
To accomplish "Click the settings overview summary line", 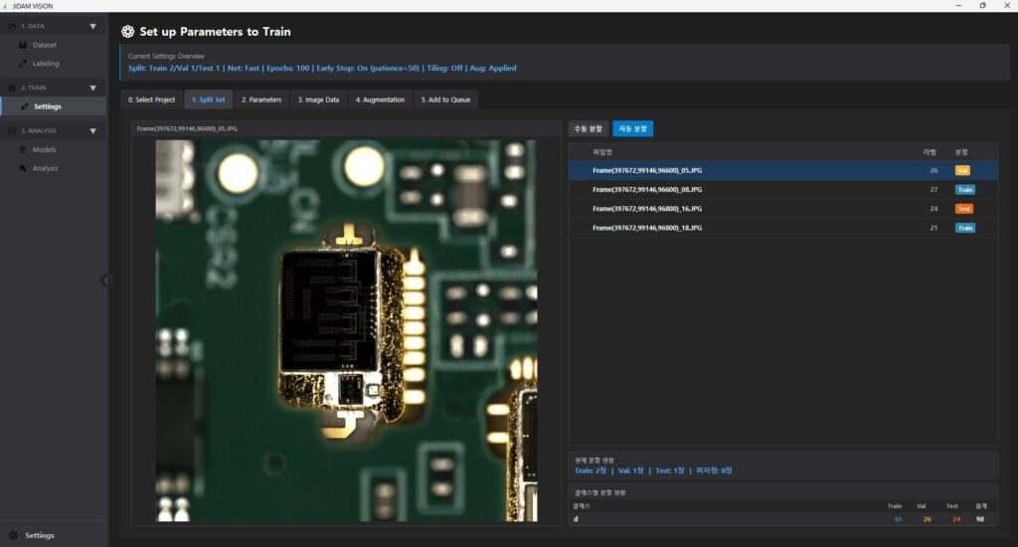I will coord(322,68).
